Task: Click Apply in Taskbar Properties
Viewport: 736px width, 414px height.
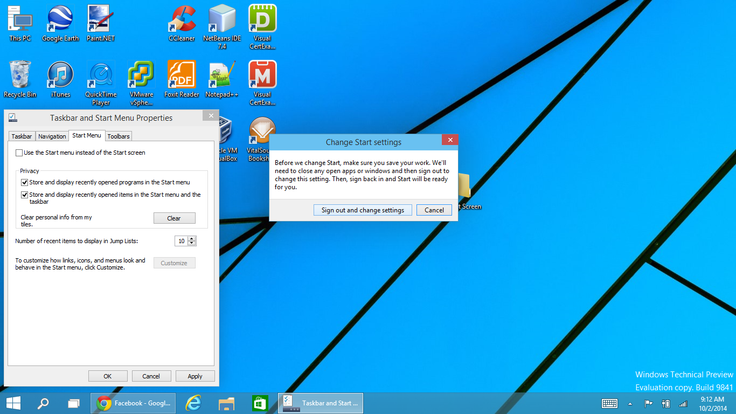Action: [x=195, y=376]
